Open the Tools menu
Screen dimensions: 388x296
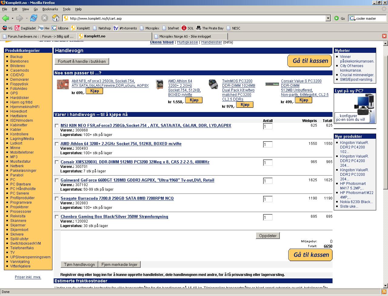point(67,9)
